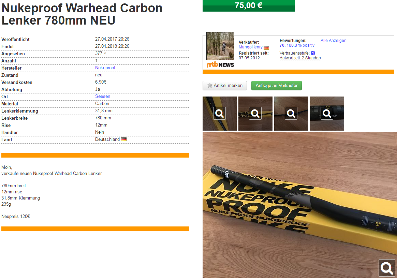The height and width of the screenshot is (280, 397).
Task: Click the German flag next to MangoHenry
Action: click(266, 48)
